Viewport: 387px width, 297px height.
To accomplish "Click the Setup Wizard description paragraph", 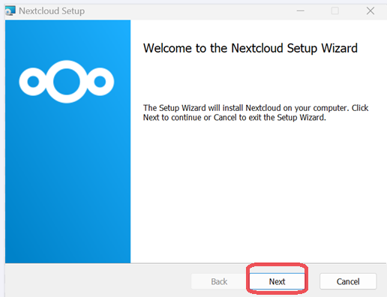I will (256, 112).
